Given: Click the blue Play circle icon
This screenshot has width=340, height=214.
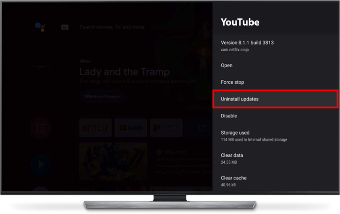Looking at the screenshot, I should [x=40, y=165].
